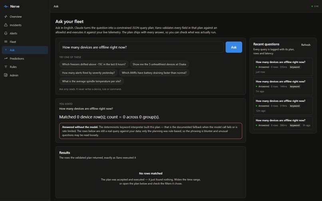Click the Incidents warning triangle icon
322x201 pixels.
click(x=6, y=25)
